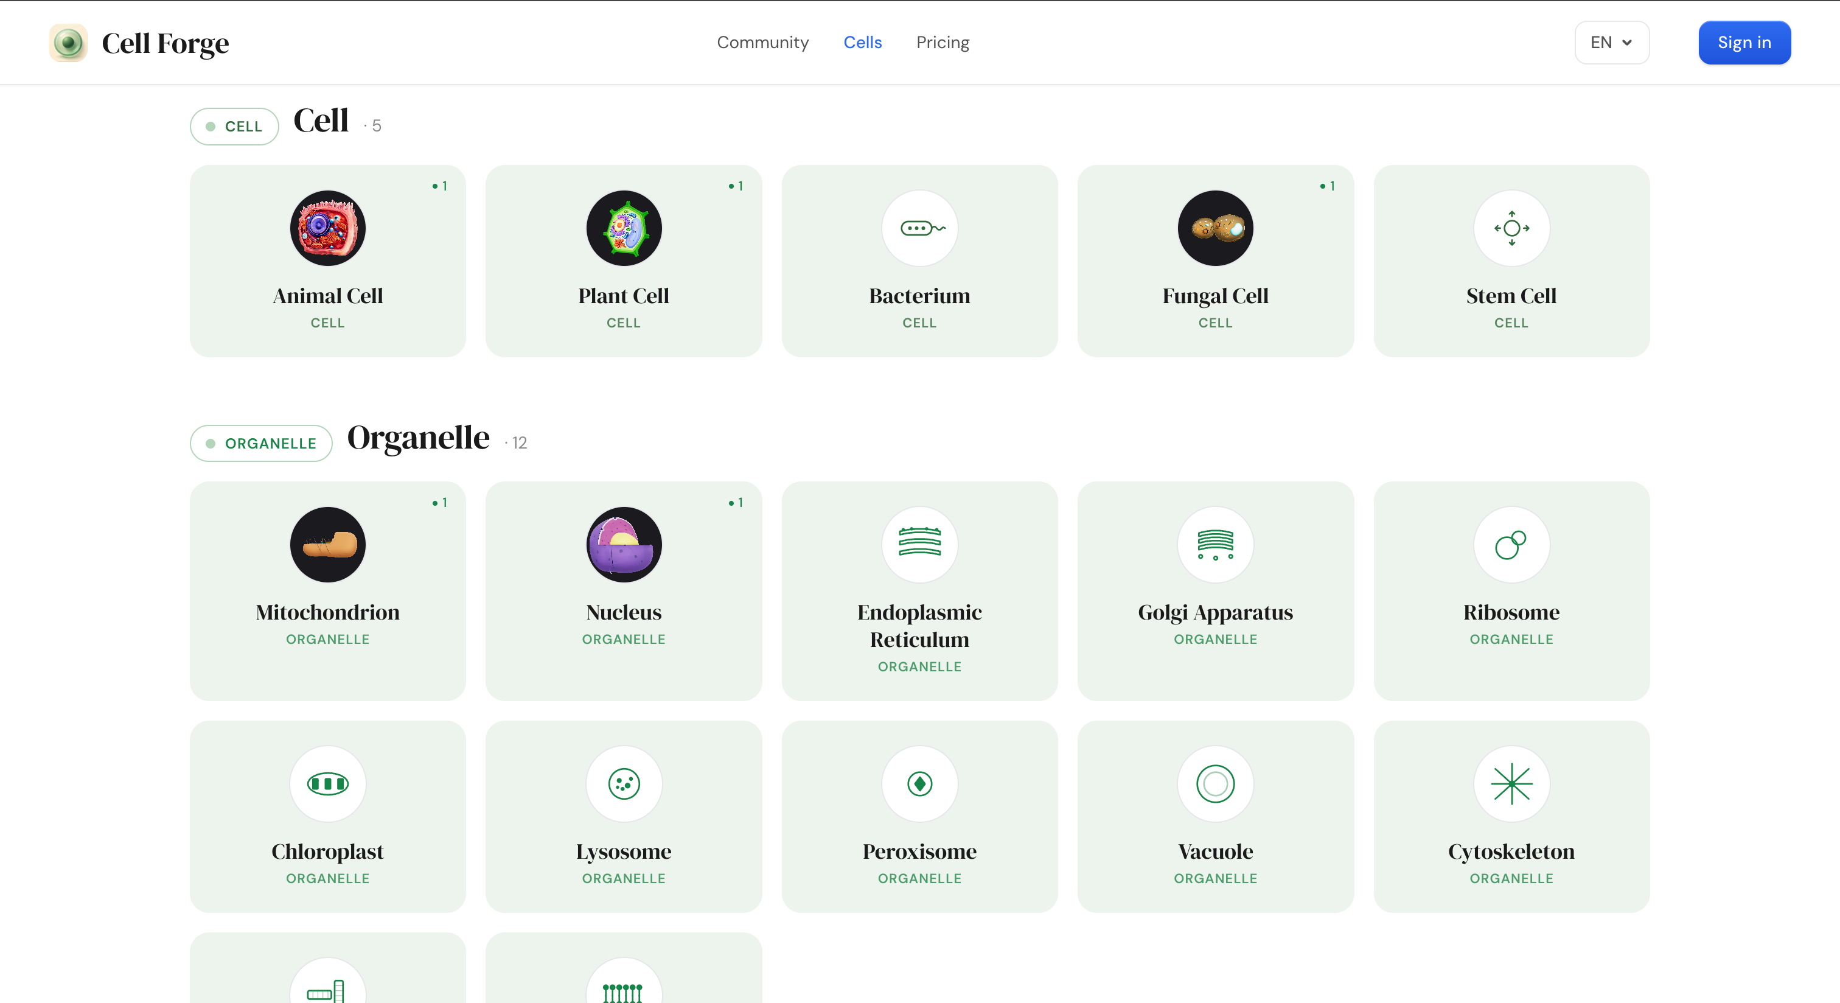Click the count badge on Fungal Cell card
Image resolution: width=1840 pixels, height=1003 pixels.
1327,186
